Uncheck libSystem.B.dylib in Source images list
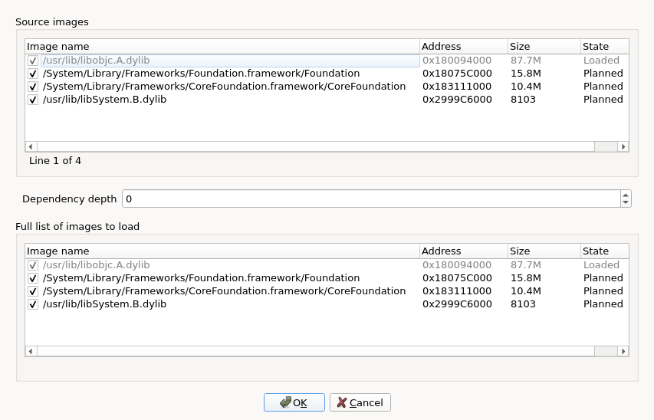This screenshot has height=420, width=654. point(33,100)
